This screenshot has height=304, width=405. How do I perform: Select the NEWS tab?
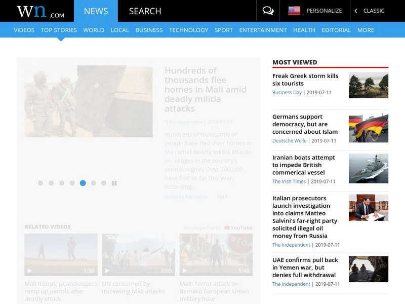click(x=96, y=10)
